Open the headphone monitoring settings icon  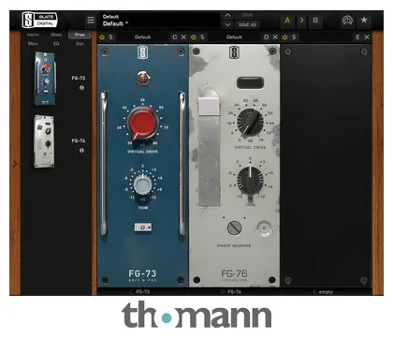347,21
